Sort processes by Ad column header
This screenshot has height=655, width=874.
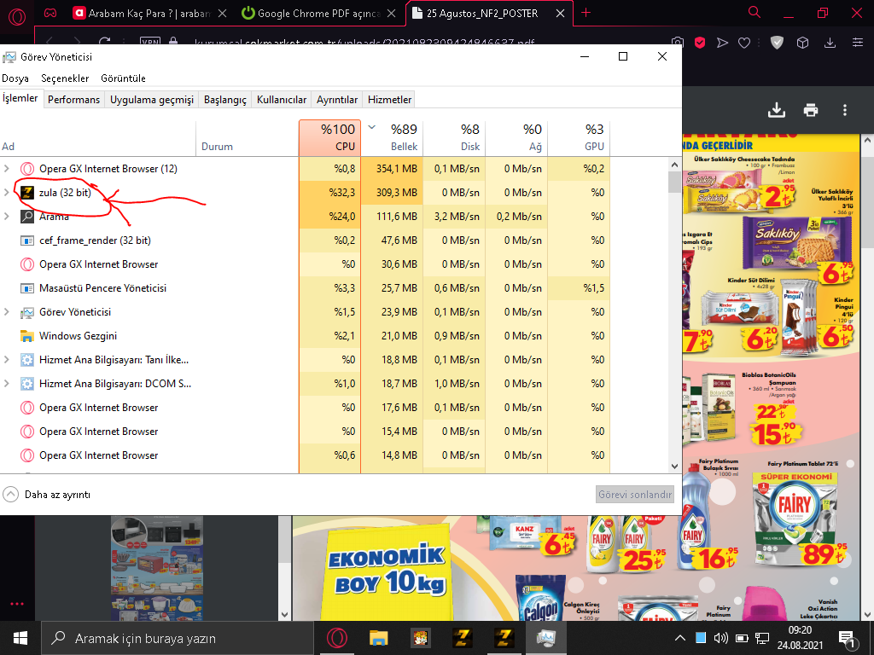click(97, 137)
